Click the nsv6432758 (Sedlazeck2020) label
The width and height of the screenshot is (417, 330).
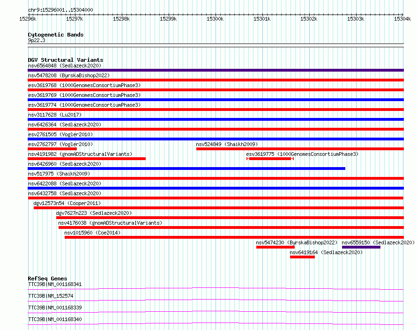(65, 193)
